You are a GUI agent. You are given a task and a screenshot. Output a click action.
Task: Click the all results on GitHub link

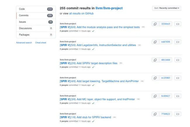pyautogui.click(x=81, y=13)
